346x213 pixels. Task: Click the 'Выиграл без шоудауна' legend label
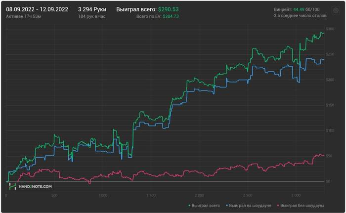(x=303, y=206)
